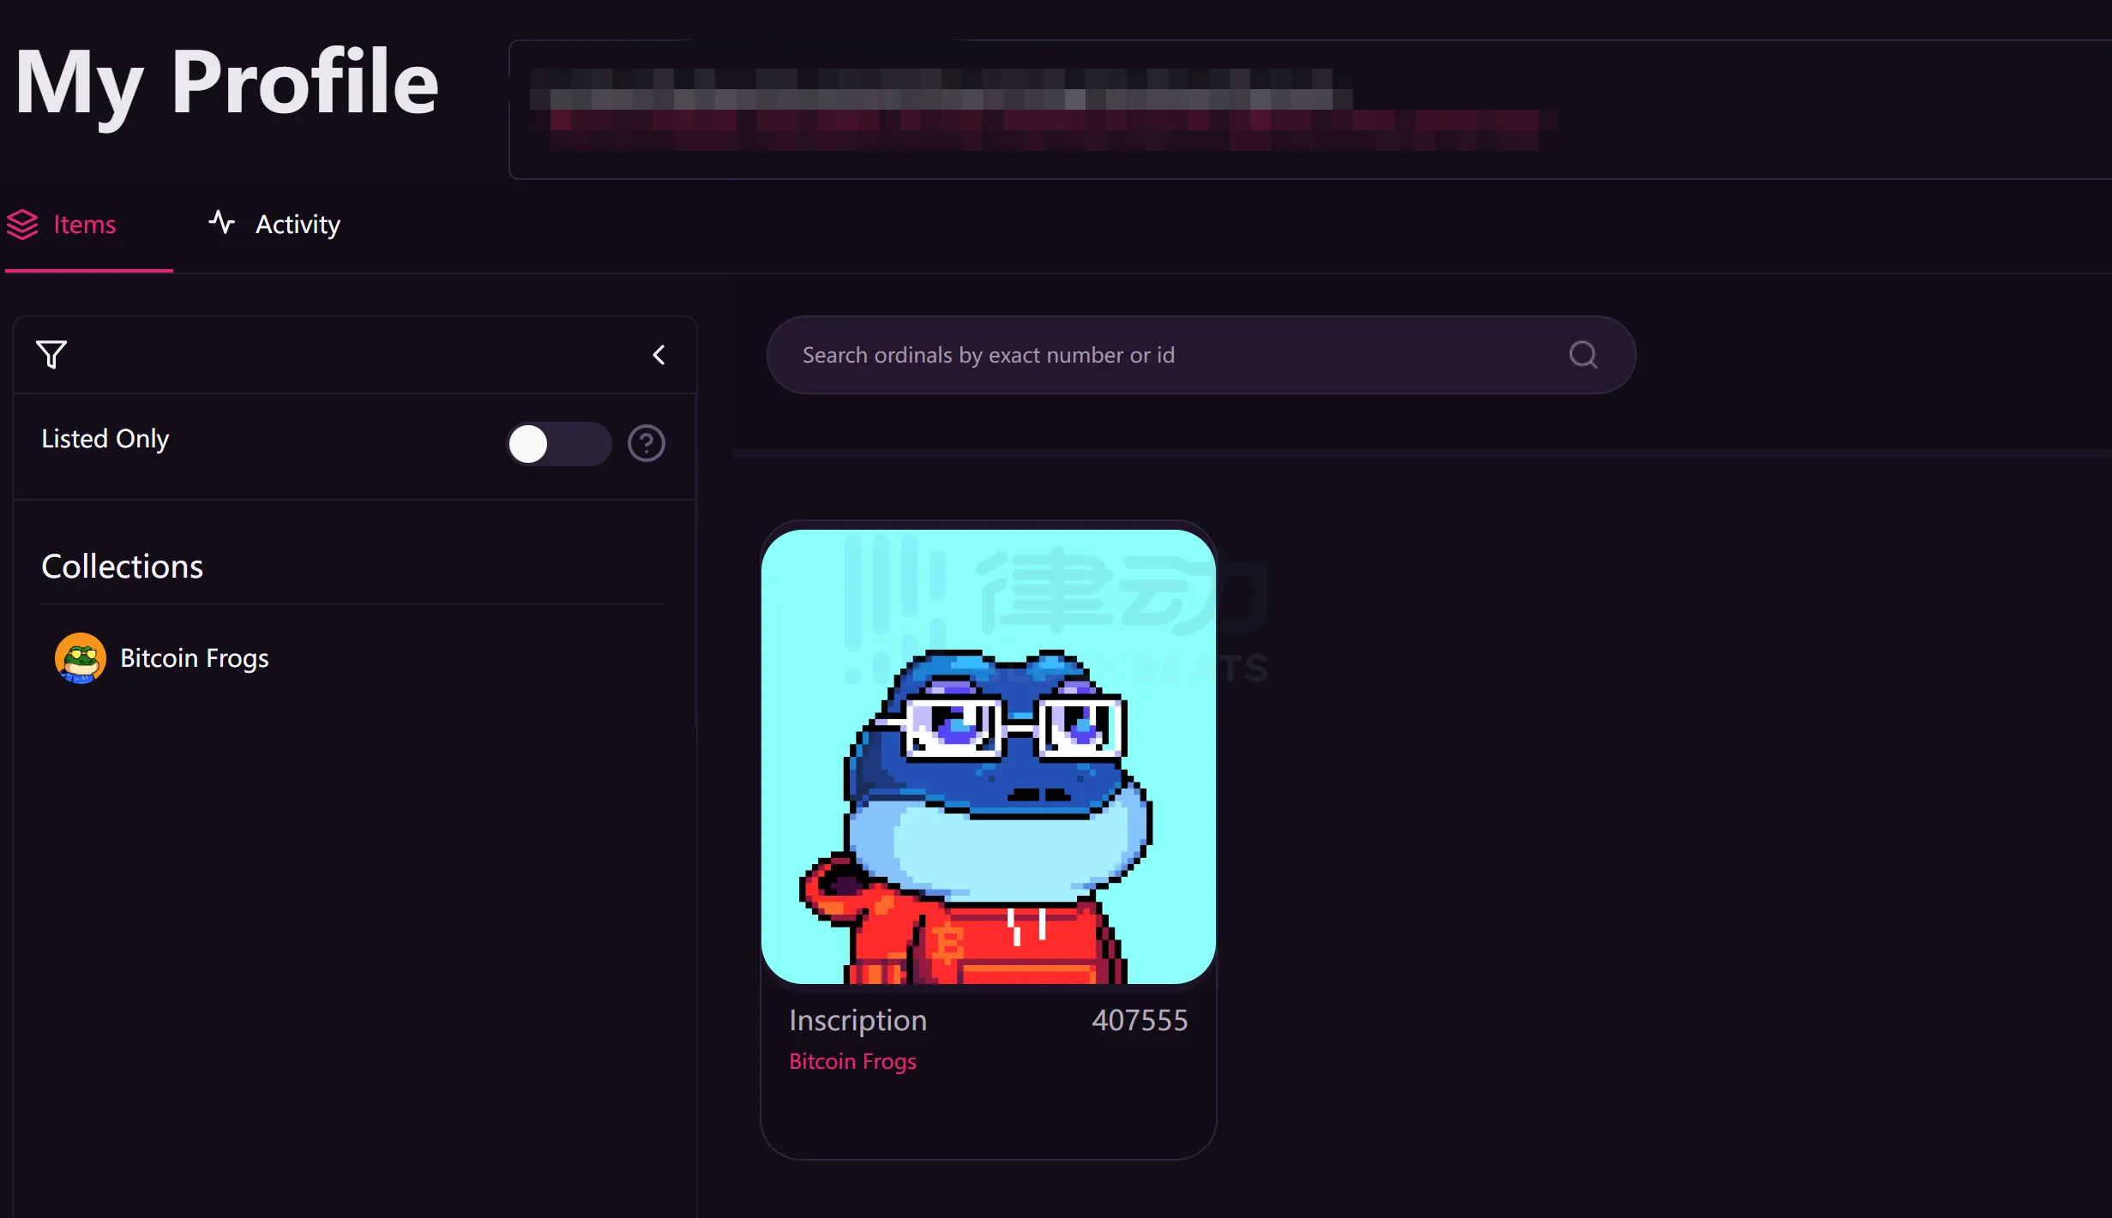This screenshot has width=2112, height=1218.
Task: Click the left chevron to collapse sidebar
Action: pos(660,354)
